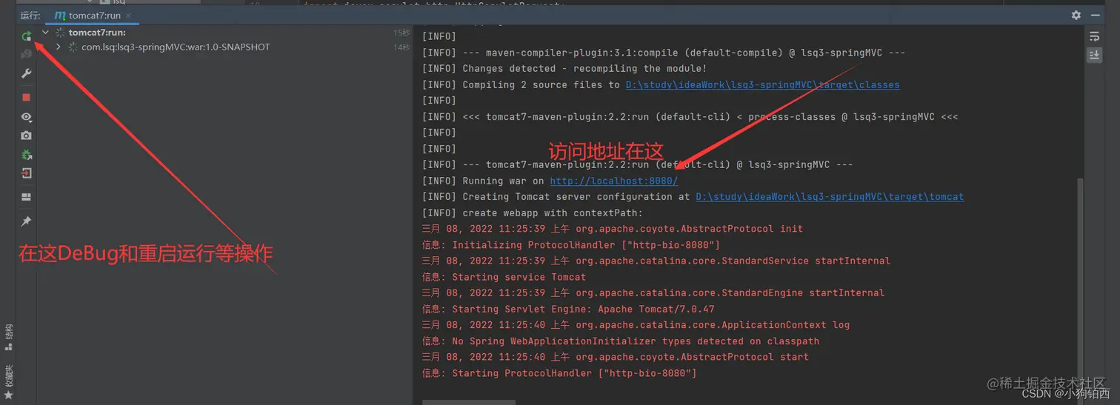
Task: Click the grayed-out rerun failed icon
Action: tap(26, 54)
